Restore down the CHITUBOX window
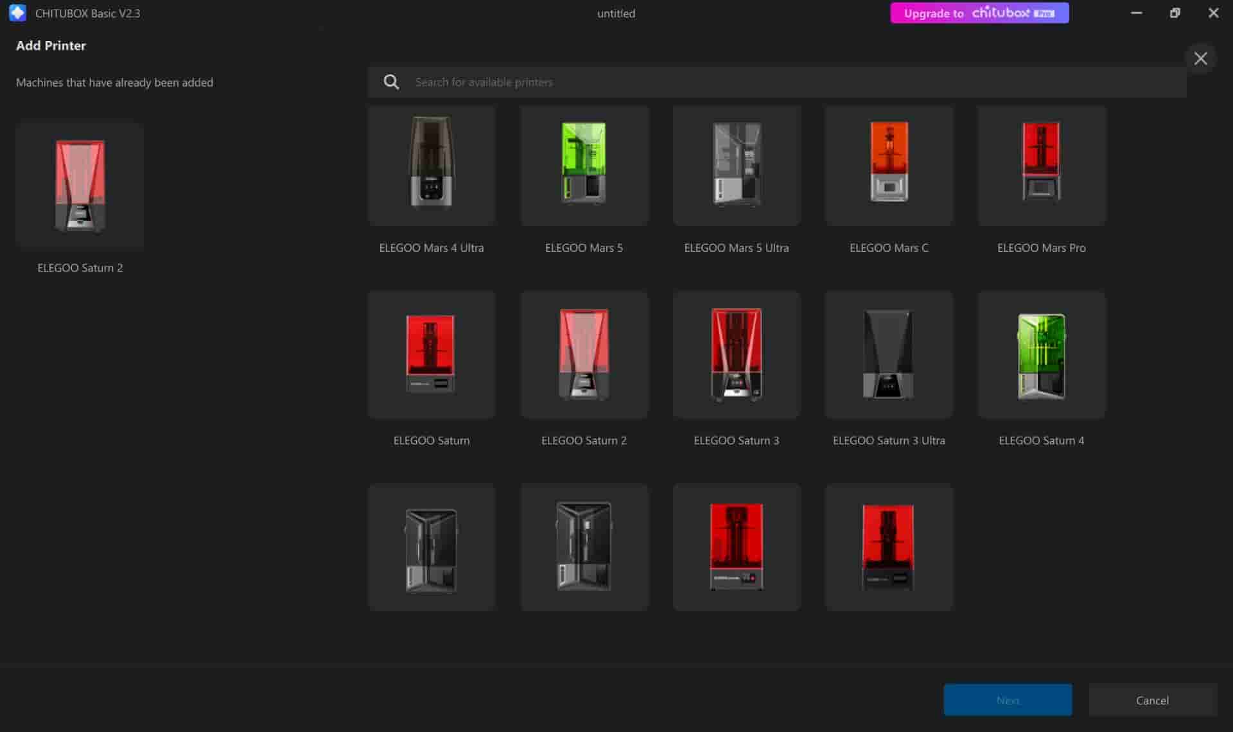Viewport: 1233px width, 732px height. (x=1175, y=13)
